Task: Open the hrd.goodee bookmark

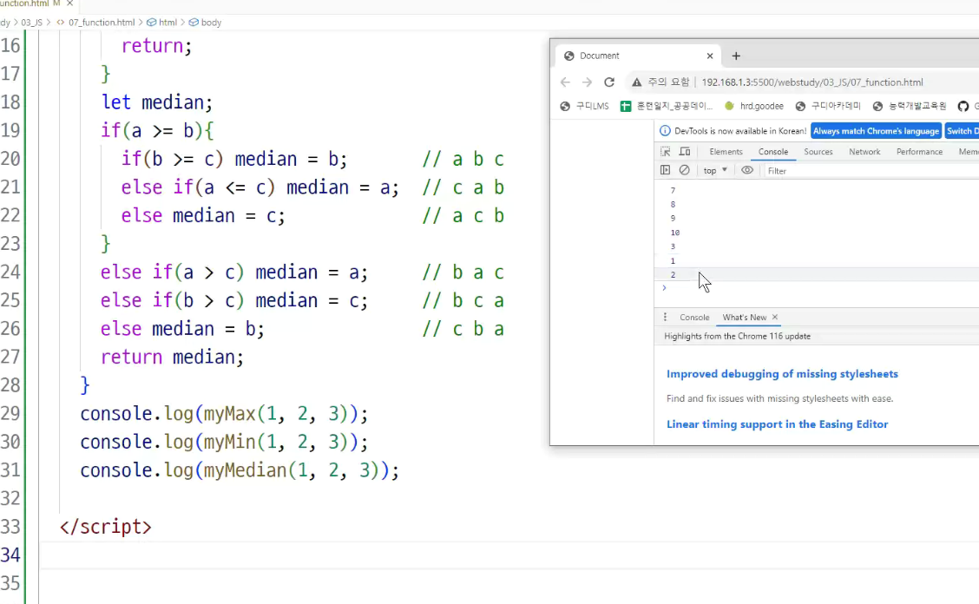Action: point(753,106)
